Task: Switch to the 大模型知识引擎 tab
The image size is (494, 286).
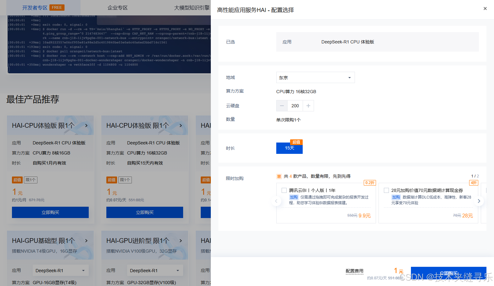Action: click(x=192, y=8)
